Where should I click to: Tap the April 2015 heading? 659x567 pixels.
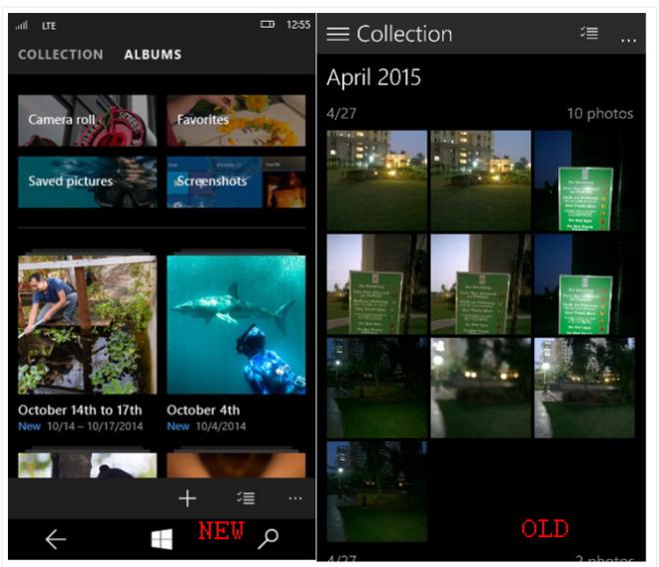point(373,77)
